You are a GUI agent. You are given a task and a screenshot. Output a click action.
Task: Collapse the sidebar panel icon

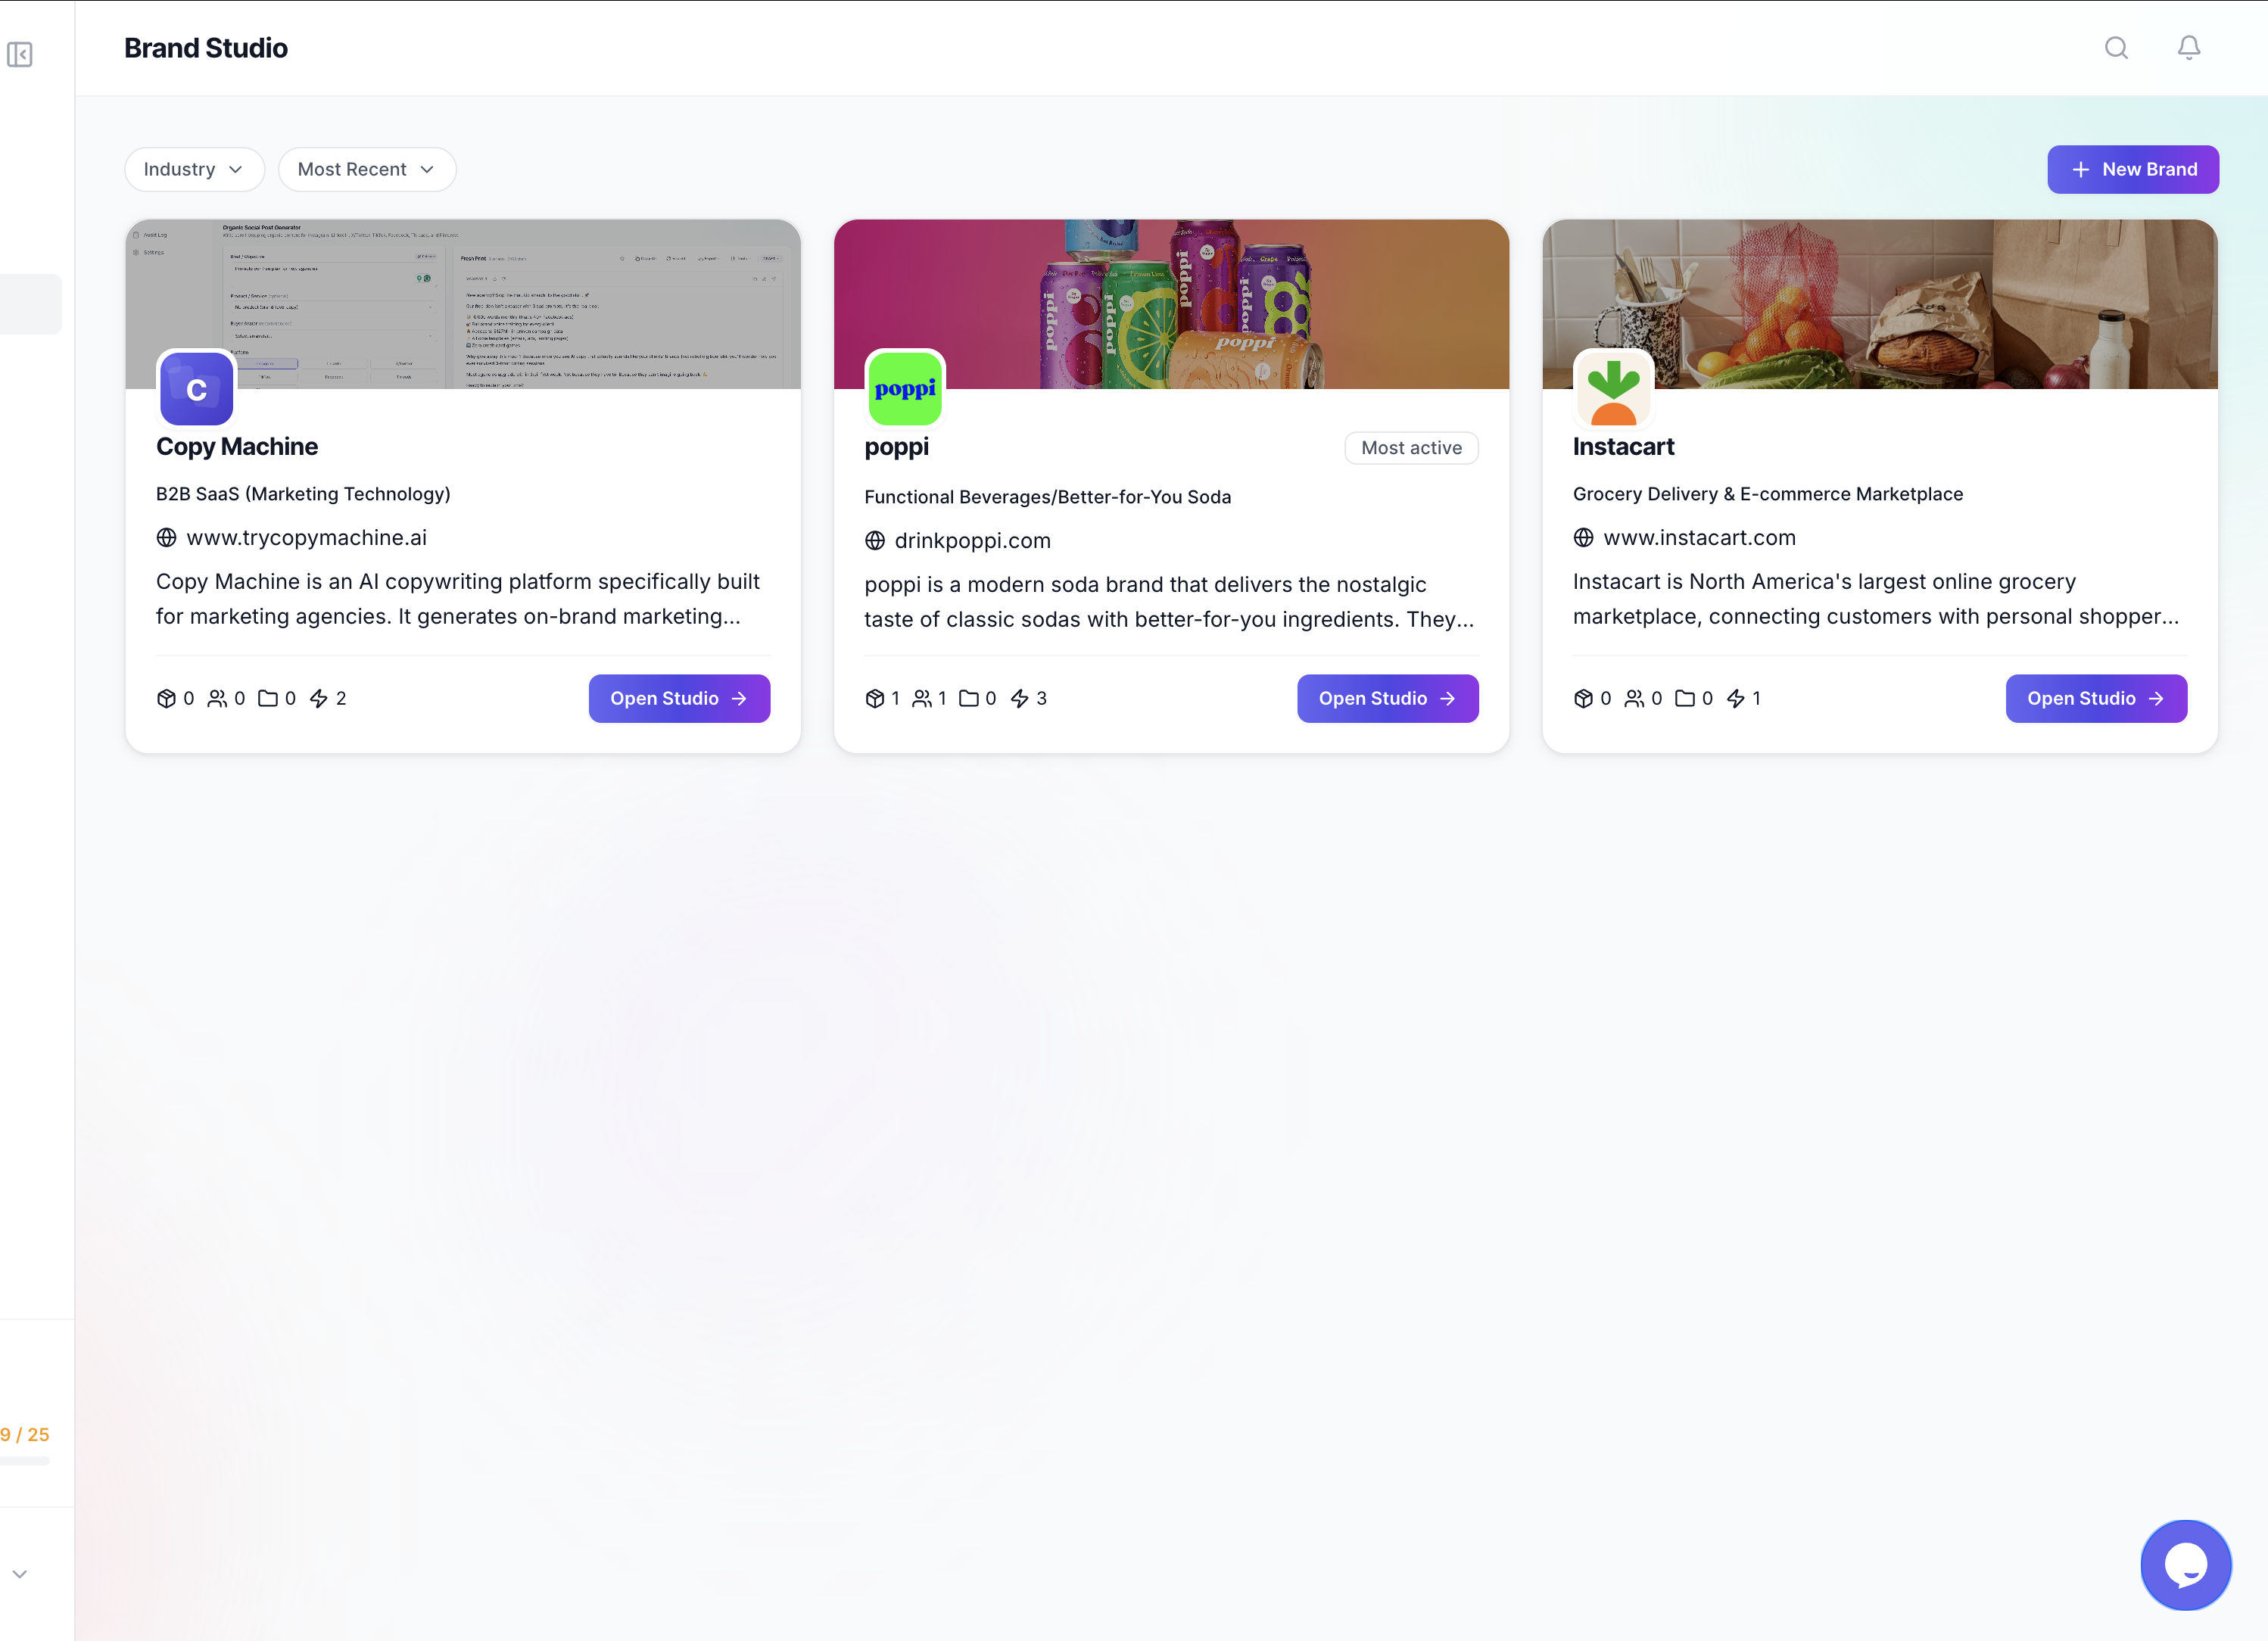20,54
